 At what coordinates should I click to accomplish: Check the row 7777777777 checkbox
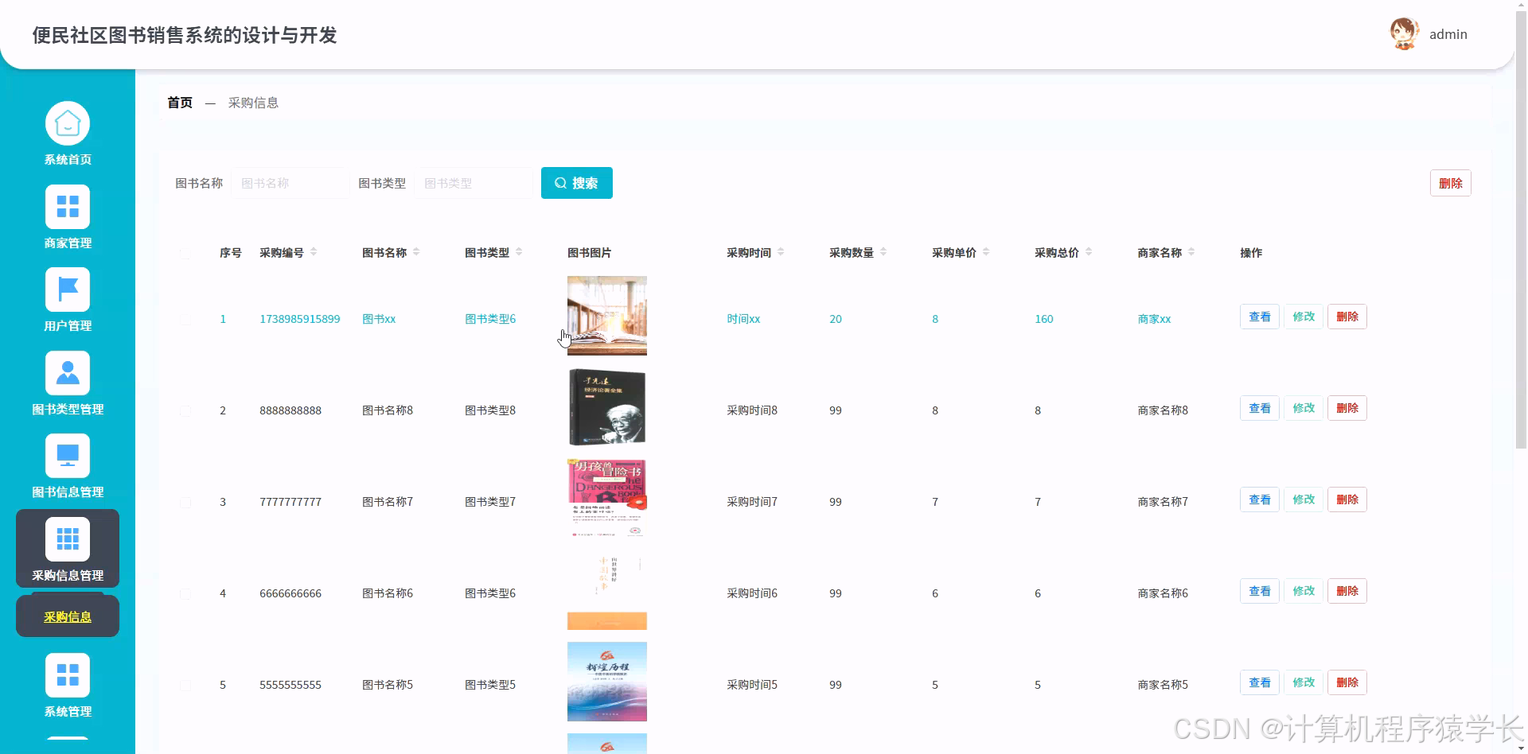tap(185, 502)
